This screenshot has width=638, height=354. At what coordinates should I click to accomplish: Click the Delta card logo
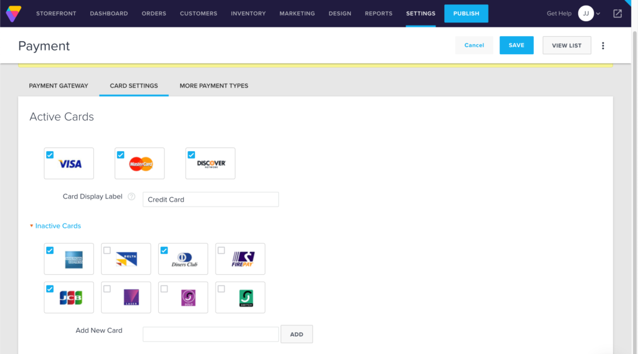click(x=126, y=259)
